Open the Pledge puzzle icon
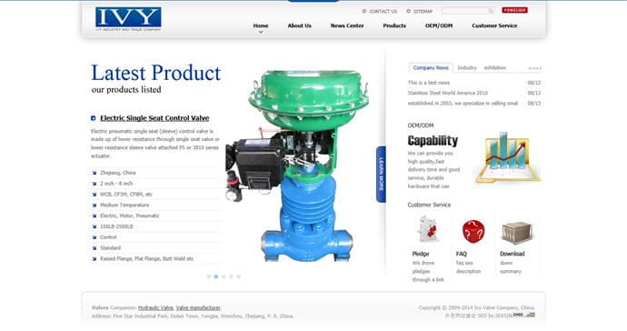 [x=429, y=230]
